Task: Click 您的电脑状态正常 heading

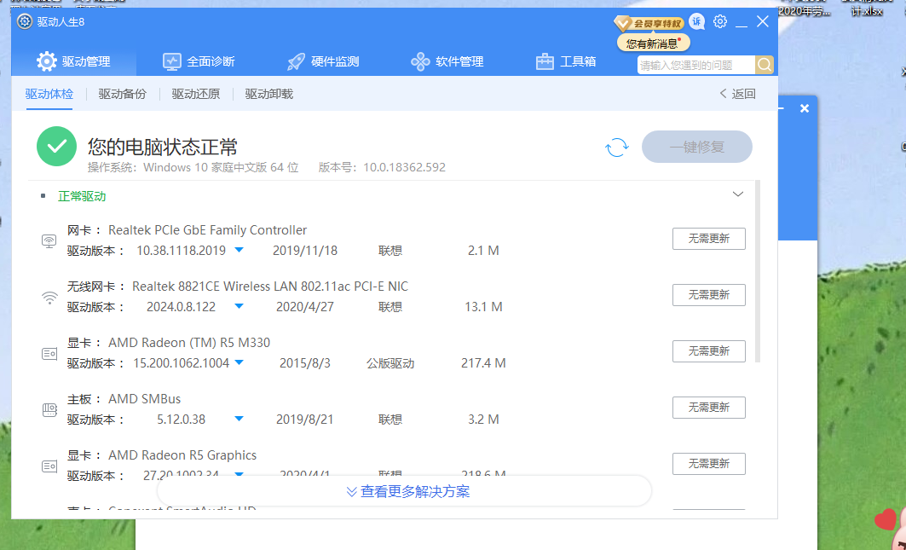Action: (162, 147)
